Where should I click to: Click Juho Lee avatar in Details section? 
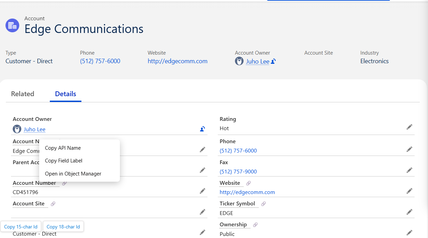(x=17, y=129)
